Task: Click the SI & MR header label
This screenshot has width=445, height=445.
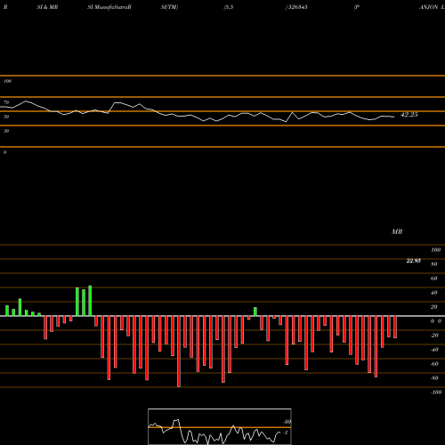Action: (47, 7)
